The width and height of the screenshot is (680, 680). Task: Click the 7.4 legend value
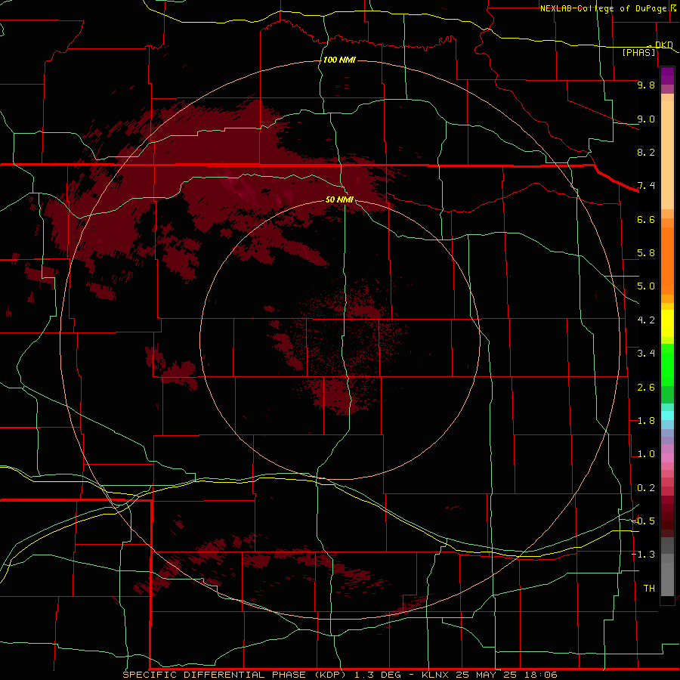[x=646, y=186]
